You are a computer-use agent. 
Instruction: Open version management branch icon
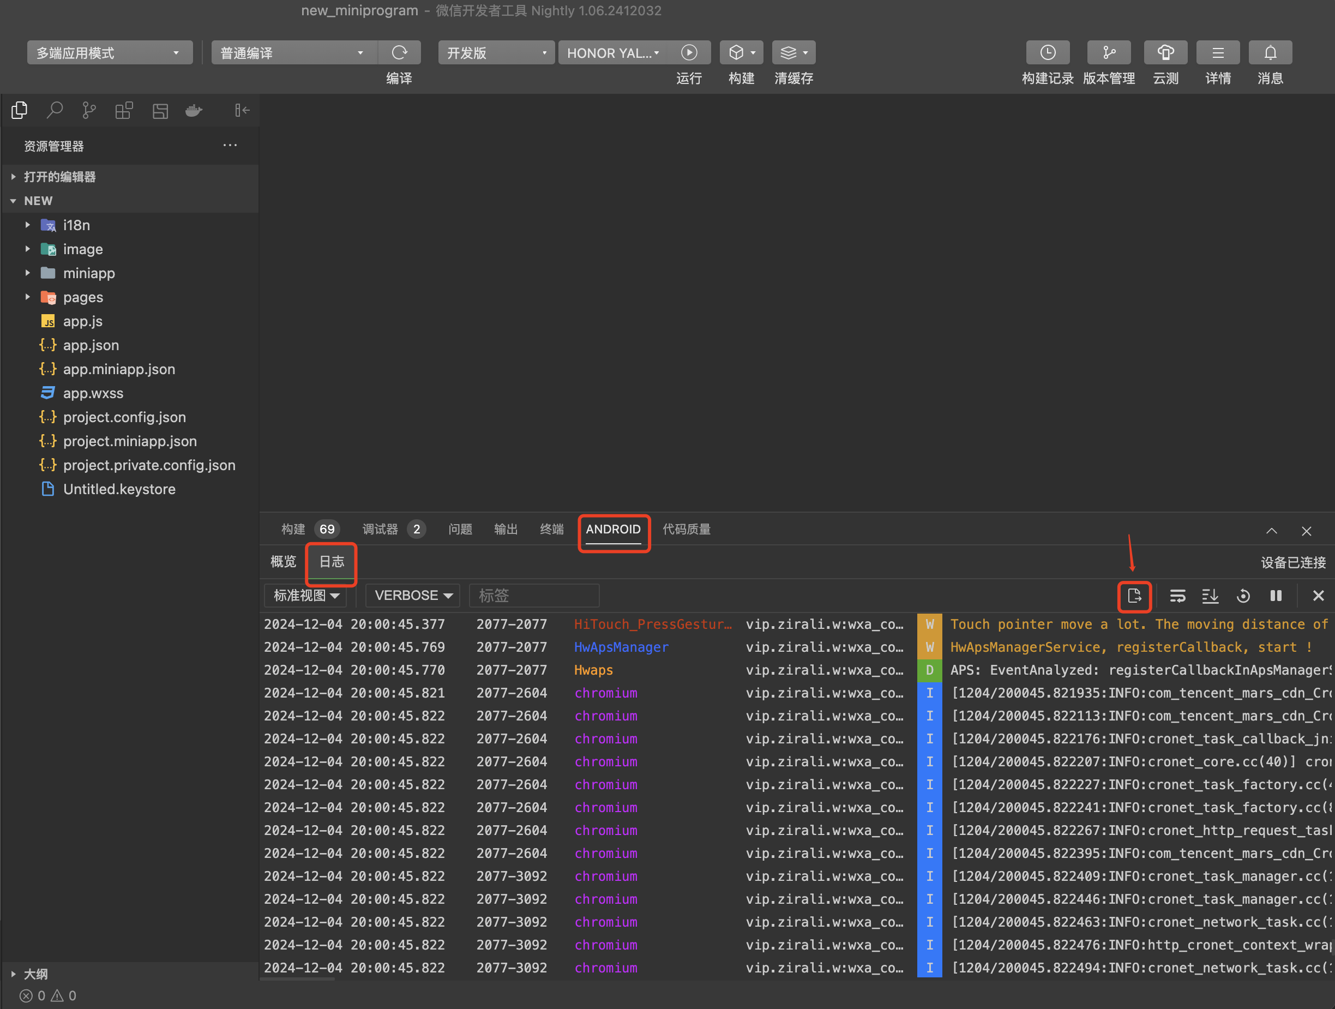click(x=1109, y=52)
